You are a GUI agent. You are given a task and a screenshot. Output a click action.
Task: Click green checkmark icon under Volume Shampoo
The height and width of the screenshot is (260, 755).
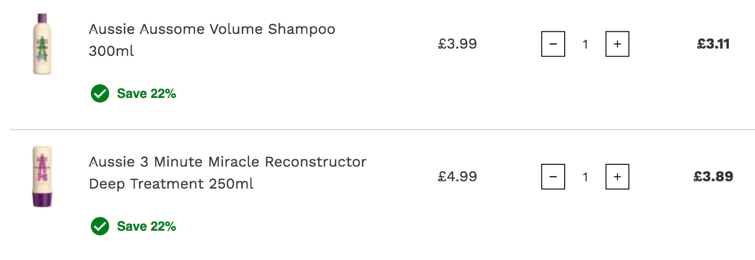click(x=100, y=94)
